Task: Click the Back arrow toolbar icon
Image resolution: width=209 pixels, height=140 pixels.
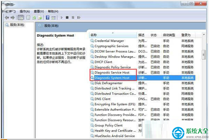Action: [x=7, y=17]
